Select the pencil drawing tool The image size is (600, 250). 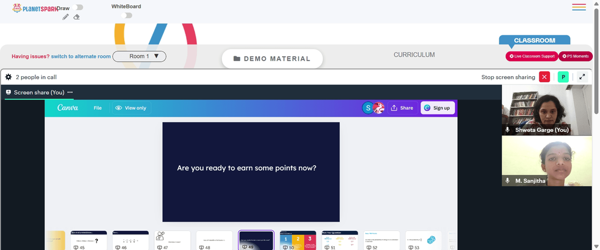coord(65,17)
